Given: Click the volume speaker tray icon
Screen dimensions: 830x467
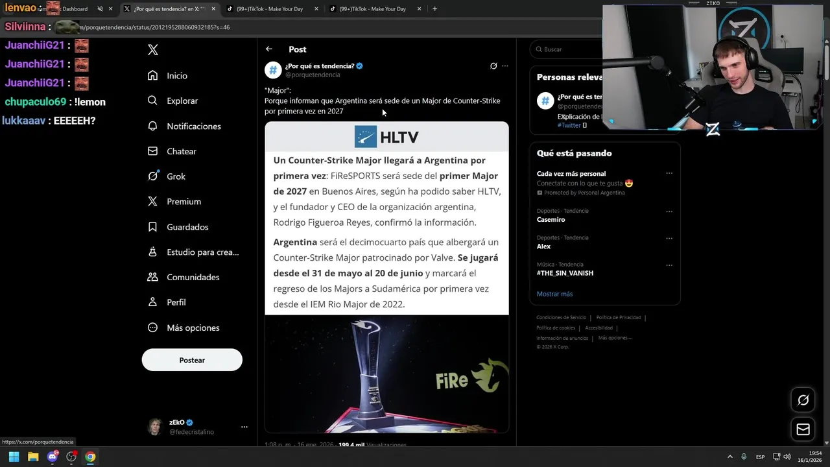Looking at the screenshot, I should pos(787,457).
